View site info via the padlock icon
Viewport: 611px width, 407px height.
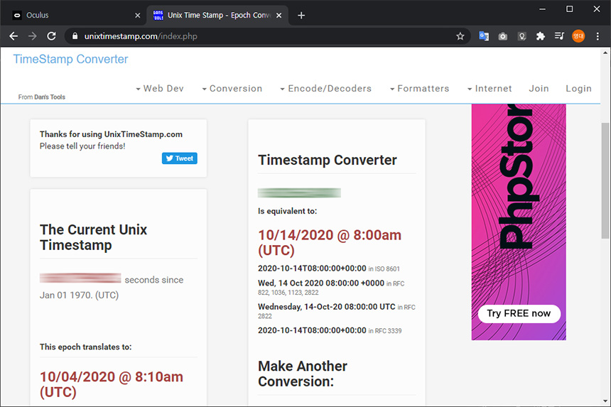pyautogui.click(x=75, y=36)
